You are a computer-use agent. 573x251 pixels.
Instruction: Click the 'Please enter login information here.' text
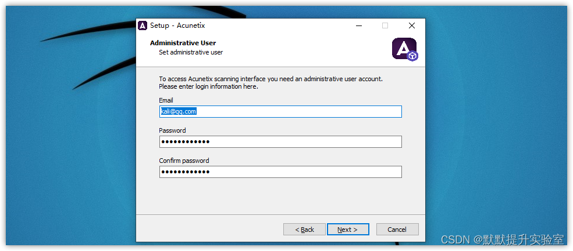coord(208,87)
